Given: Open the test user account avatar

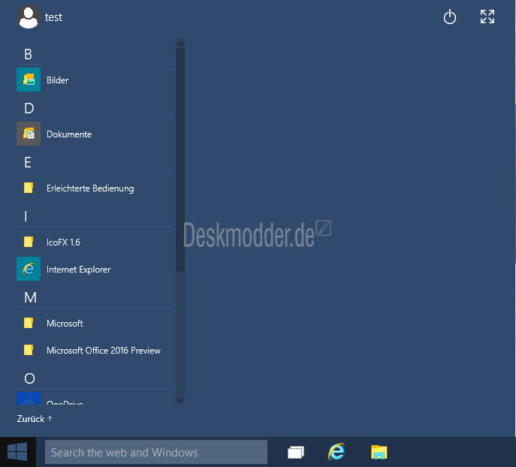Looking at the screenshot, I should [x=29, y=17].
